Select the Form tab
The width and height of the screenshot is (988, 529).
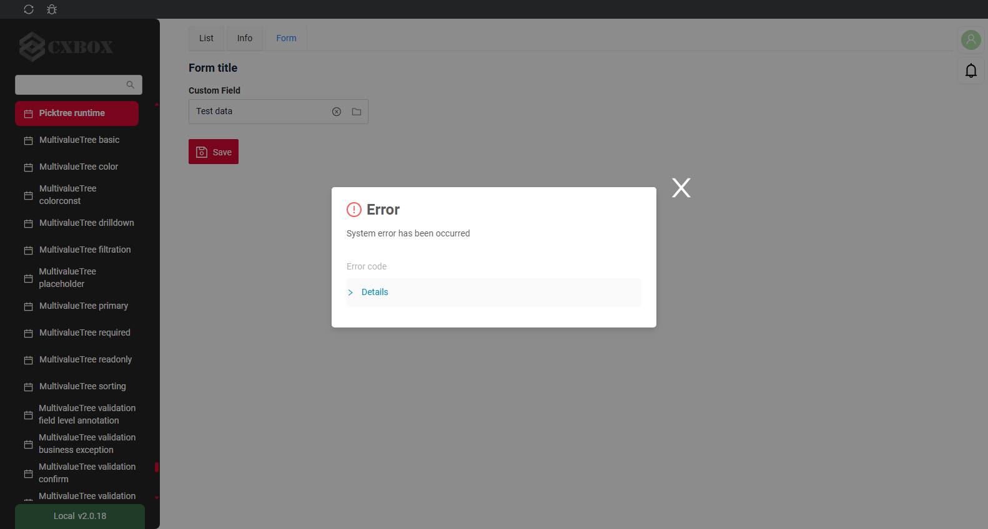tap(287, 38)
